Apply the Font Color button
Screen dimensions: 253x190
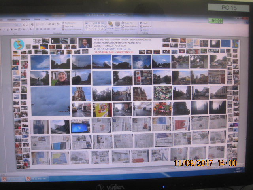click(x=30, y=29)
